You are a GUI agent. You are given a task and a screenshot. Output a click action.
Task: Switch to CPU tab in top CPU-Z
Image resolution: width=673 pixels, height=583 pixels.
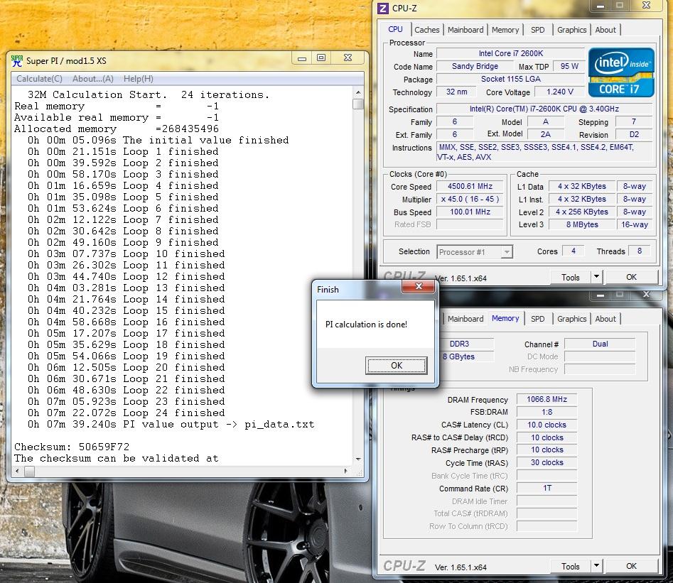click(x=395, y=29)
